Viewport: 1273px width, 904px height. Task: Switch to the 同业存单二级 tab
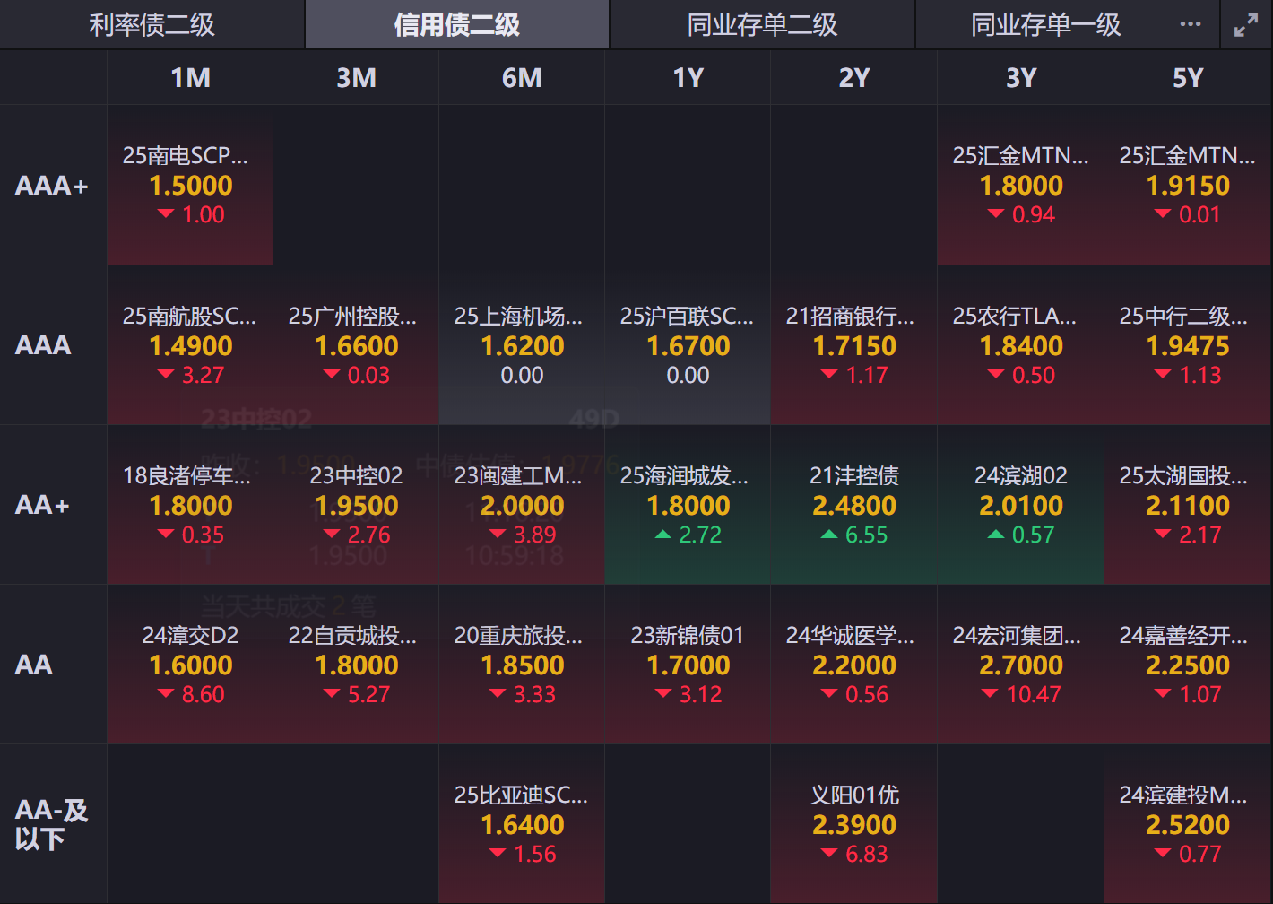point(761,24)
